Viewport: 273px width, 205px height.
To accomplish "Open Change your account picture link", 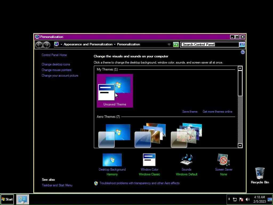I will [x=60, y=76].
